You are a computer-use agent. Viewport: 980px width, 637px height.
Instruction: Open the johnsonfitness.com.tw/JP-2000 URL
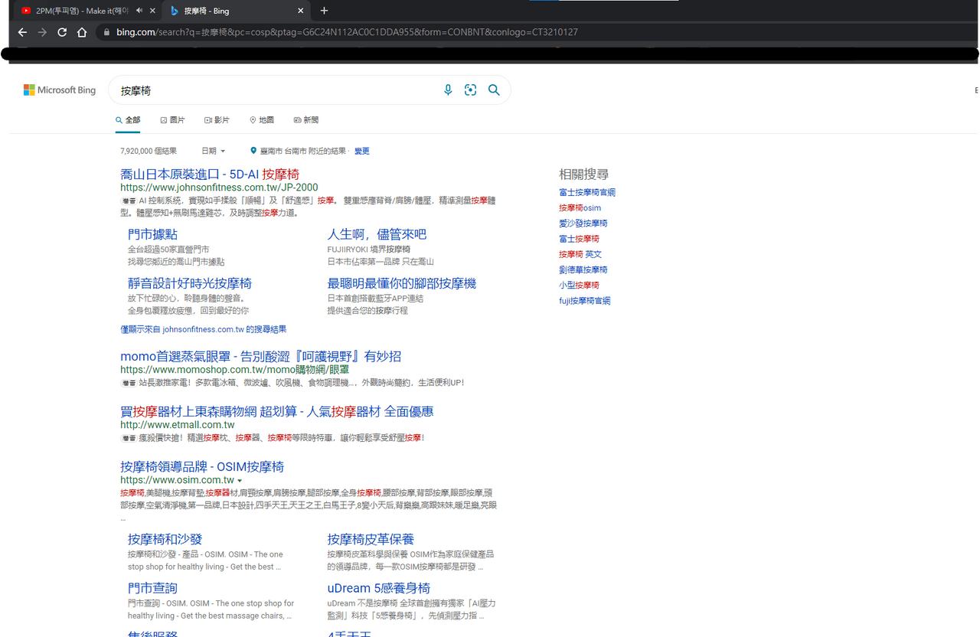(x=219, y=188)
